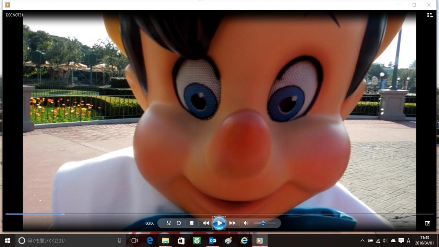Check the battery status tray icon
This screenshot has height=247, width=439.
370,240
